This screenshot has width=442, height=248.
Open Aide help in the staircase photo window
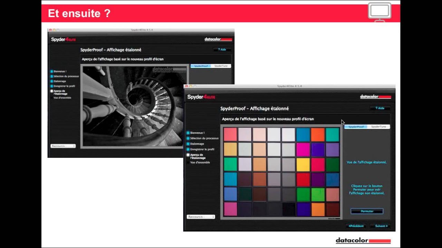coord(223,50)
